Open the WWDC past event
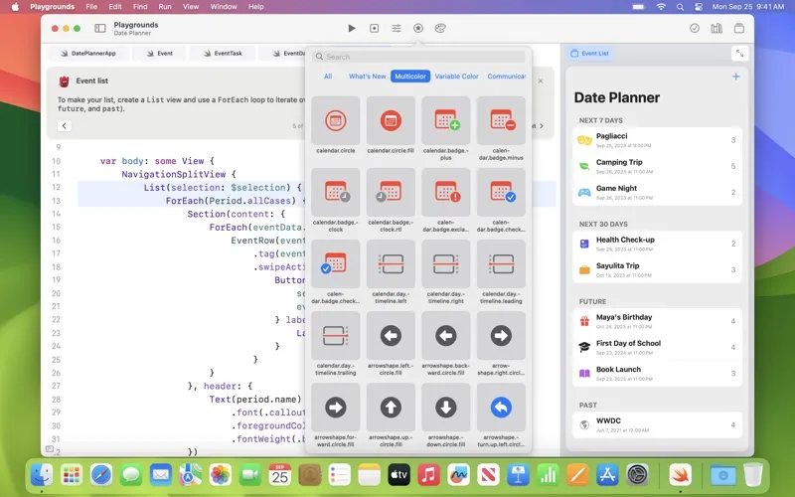Image resolution: width=795 pixels, height=497 pixels. (657, 425)
